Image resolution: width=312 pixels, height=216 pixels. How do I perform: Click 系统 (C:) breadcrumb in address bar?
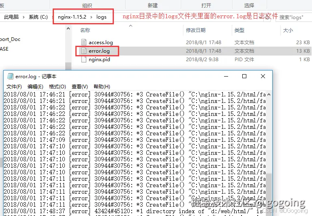point(38,17)
